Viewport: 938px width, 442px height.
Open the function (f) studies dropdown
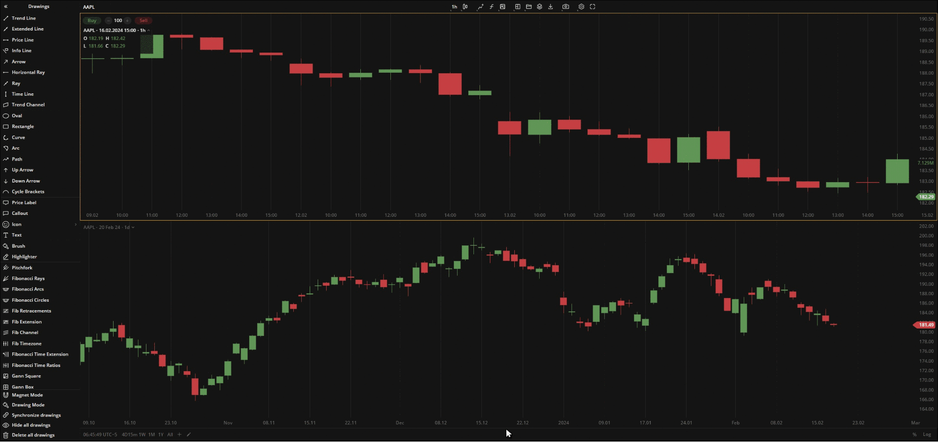point(491,7)
